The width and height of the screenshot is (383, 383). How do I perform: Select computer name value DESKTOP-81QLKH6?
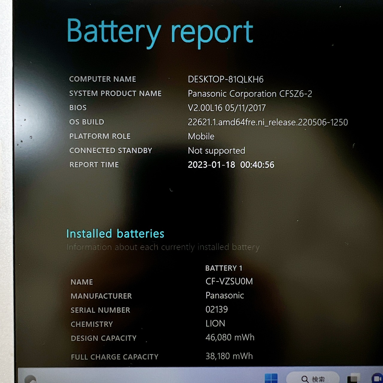(226, 79)
